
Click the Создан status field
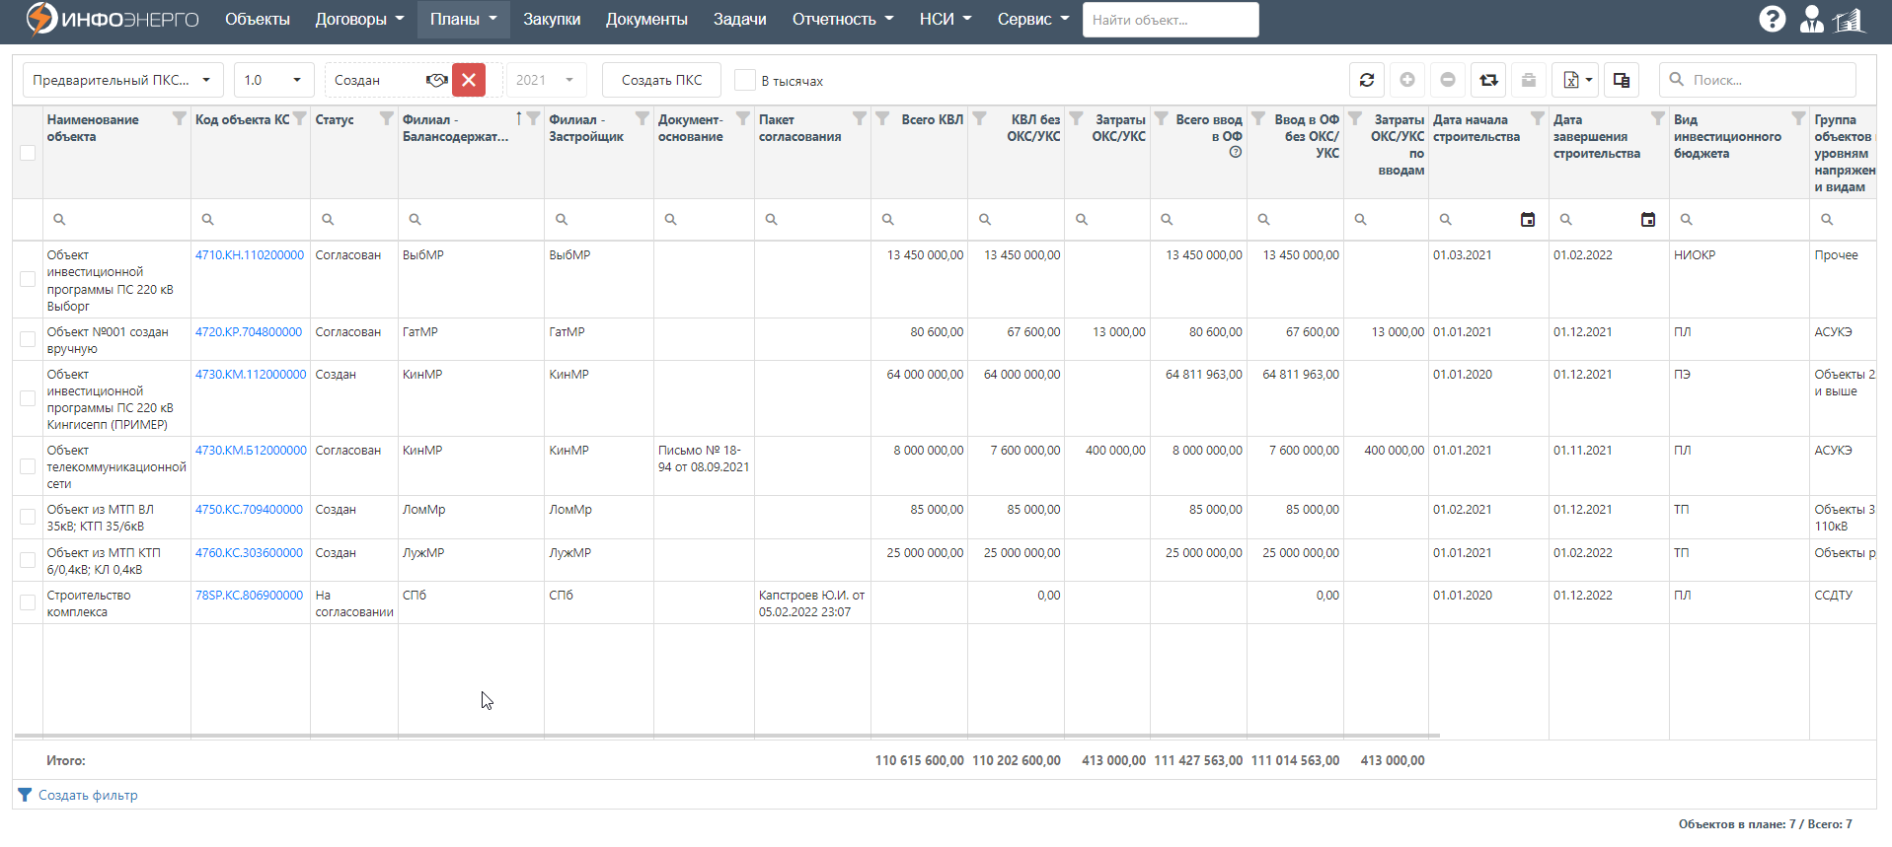point(375,80)
